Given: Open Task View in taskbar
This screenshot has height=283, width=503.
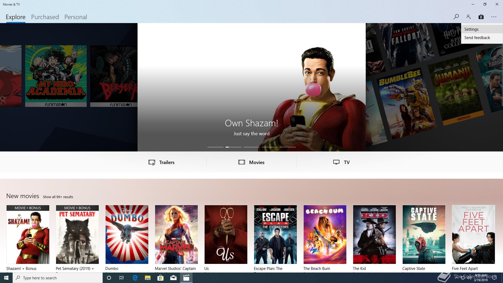Looking at the screenshot, I should (122, 278).
